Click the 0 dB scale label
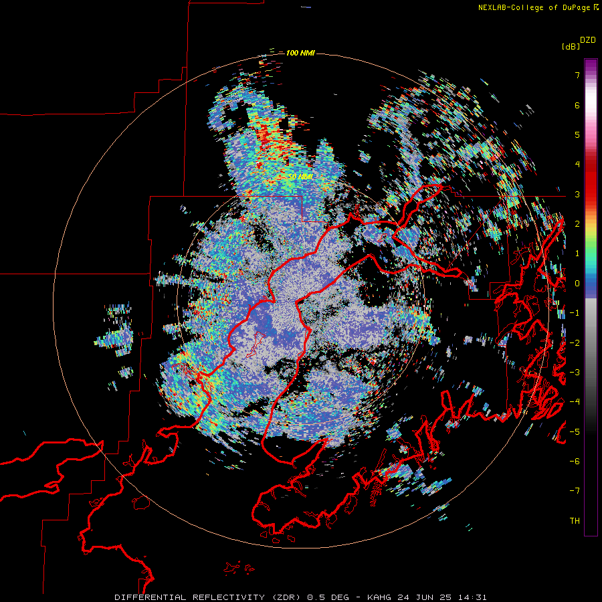The height and width of the screenshot is (602, 602). pos(577,284)
